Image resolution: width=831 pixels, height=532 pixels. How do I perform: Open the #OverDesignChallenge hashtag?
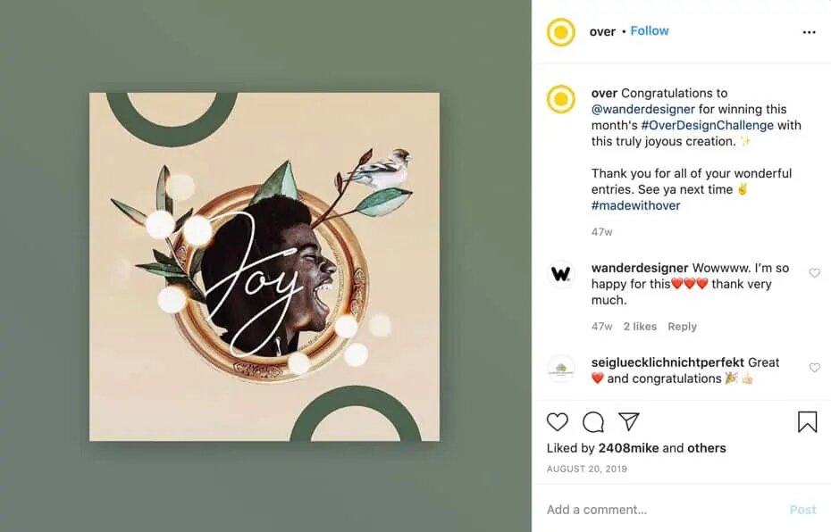[x=707, y=125]
